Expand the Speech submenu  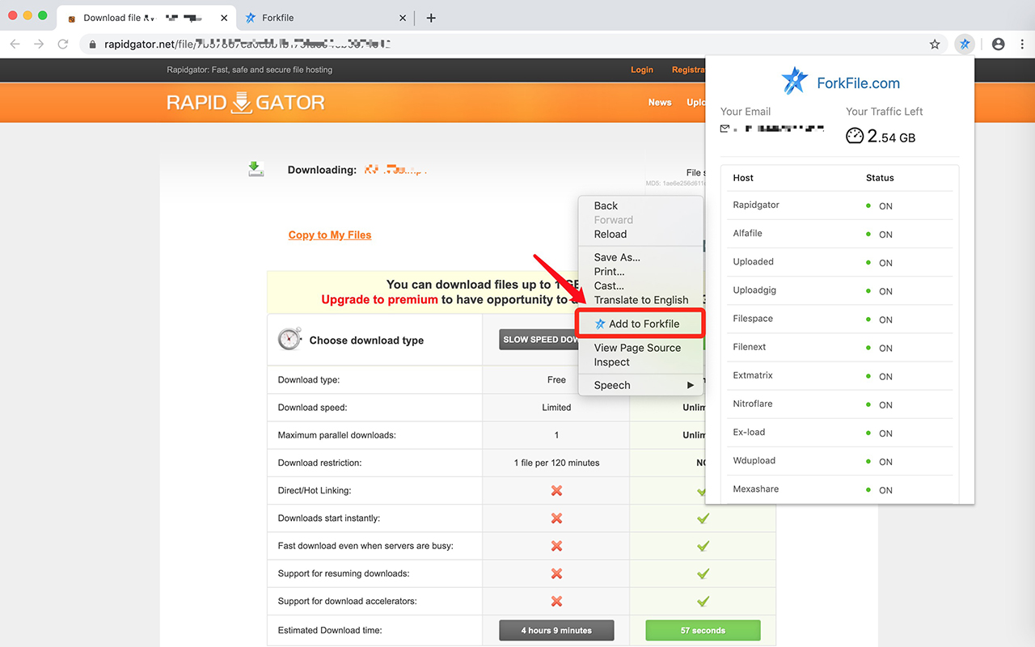click(x=640, y=385)
